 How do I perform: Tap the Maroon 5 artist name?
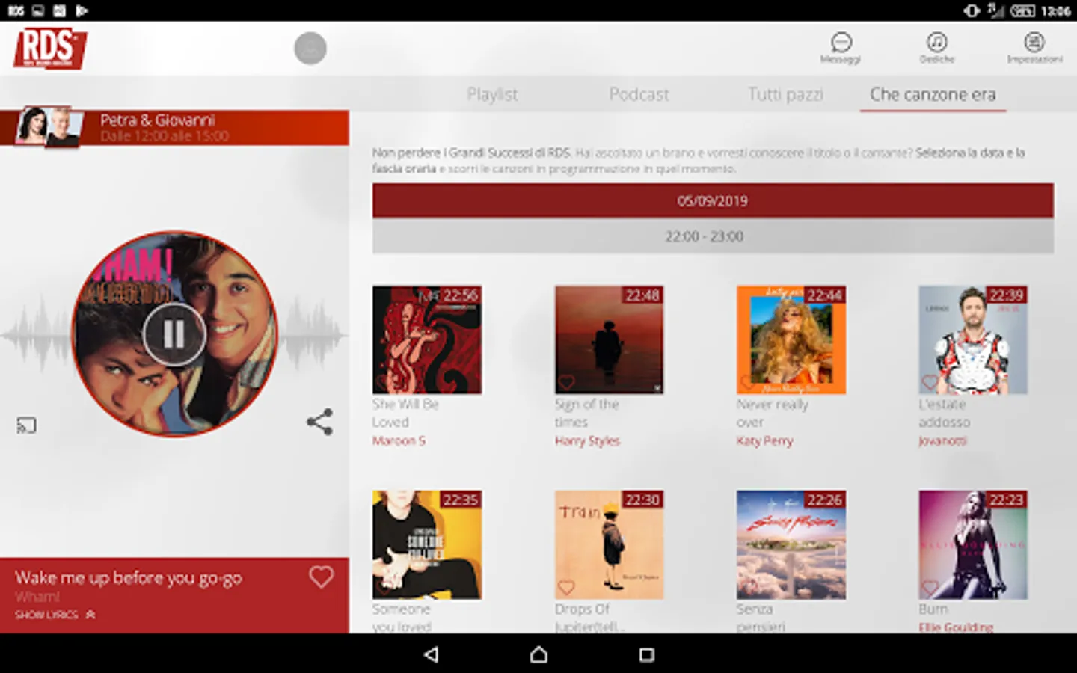(399, 440)
